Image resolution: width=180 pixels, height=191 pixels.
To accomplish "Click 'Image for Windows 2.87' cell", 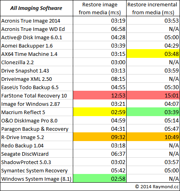I will pos(37,104).
